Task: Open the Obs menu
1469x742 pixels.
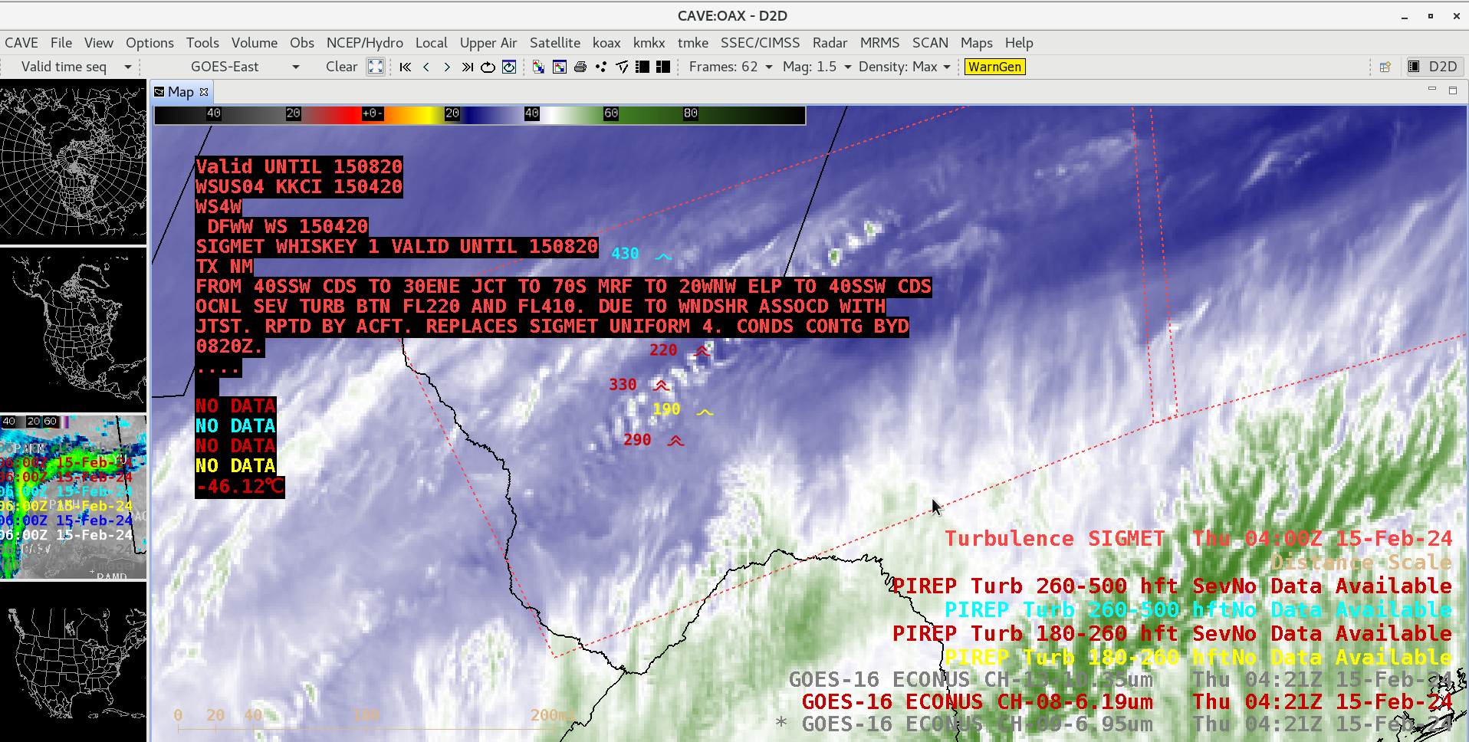Action: [x=302, y=43]
